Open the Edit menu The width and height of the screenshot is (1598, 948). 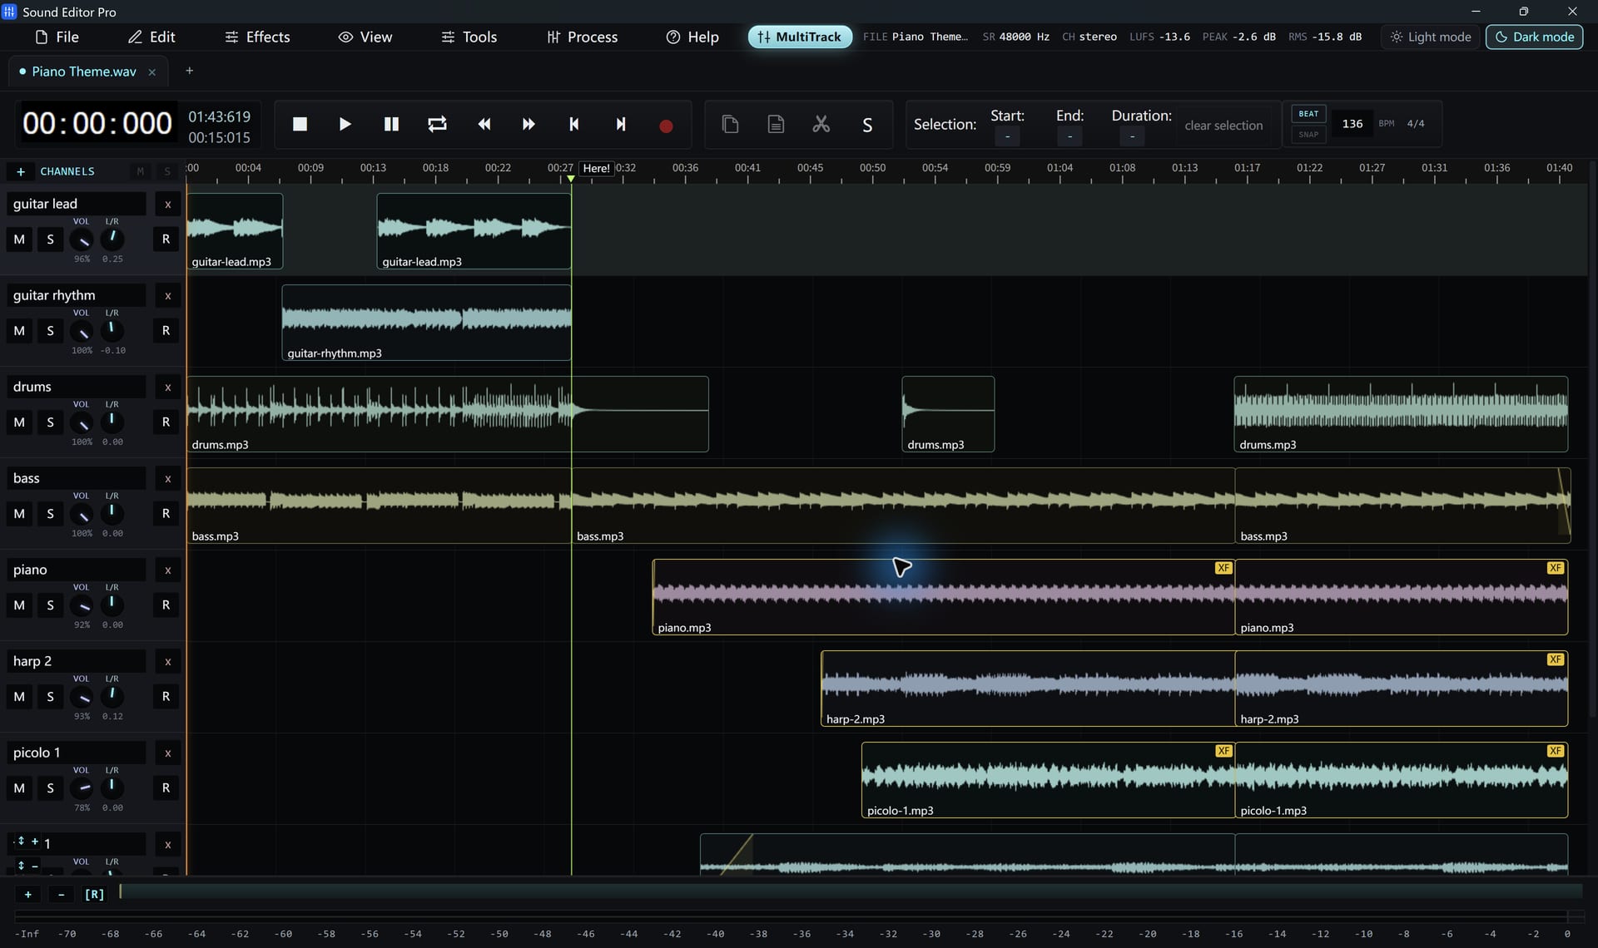coord(151,37)
